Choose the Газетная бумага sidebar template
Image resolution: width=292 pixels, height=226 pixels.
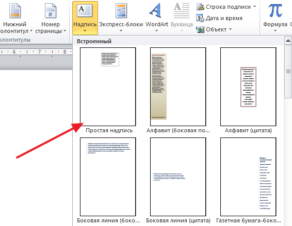[248, 177]
